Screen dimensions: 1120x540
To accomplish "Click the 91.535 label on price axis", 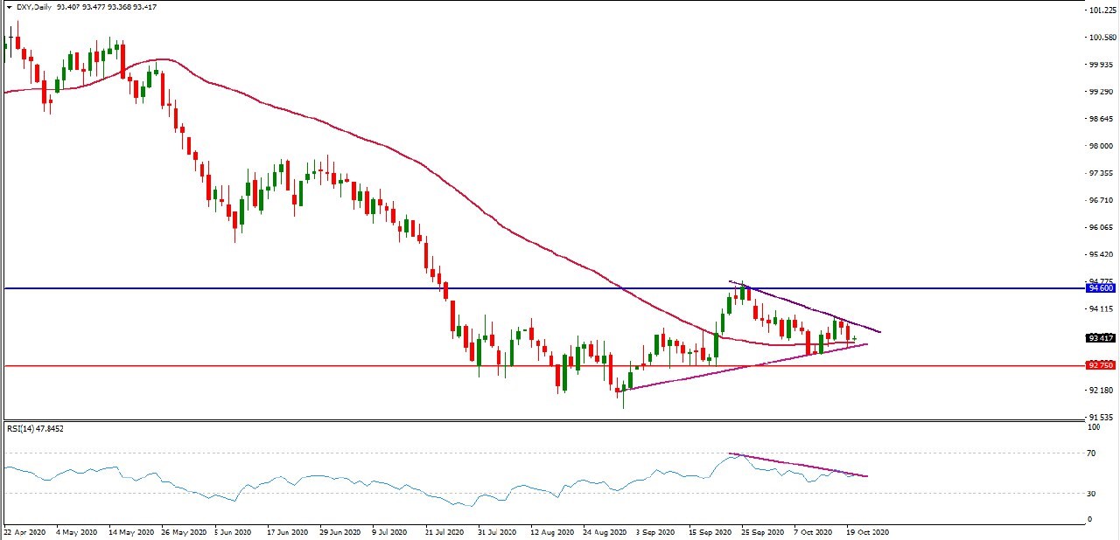I will click(1100, 418).
